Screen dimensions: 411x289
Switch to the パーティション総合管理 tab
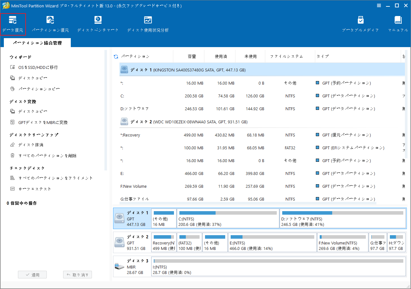coord(37,42)
